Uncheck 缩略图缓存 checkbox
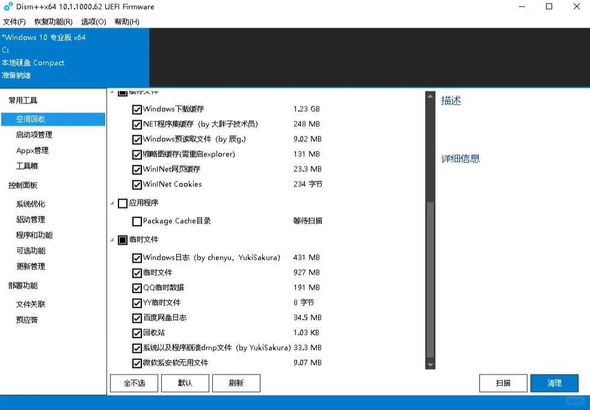This screenshot has width=590, height=410. click(137, 155)
